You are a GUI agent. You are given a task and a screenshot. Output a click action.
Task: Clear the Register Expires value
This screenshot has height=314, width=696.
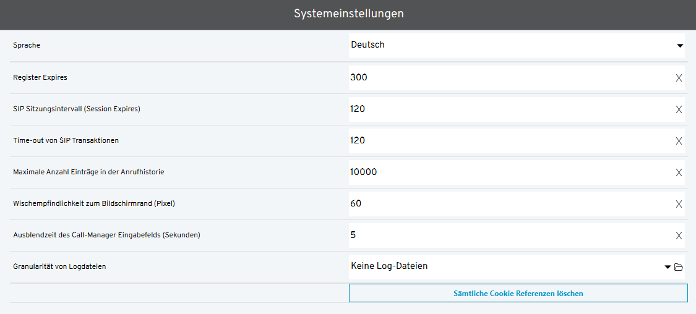pos(679,78)
